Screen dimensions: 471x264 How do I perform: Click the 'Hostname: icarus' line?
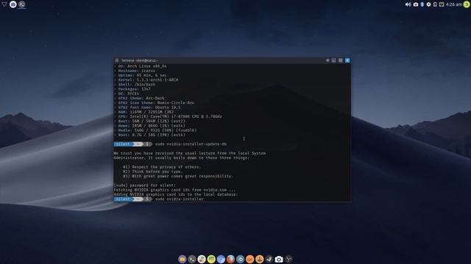[x=136, y=70]
